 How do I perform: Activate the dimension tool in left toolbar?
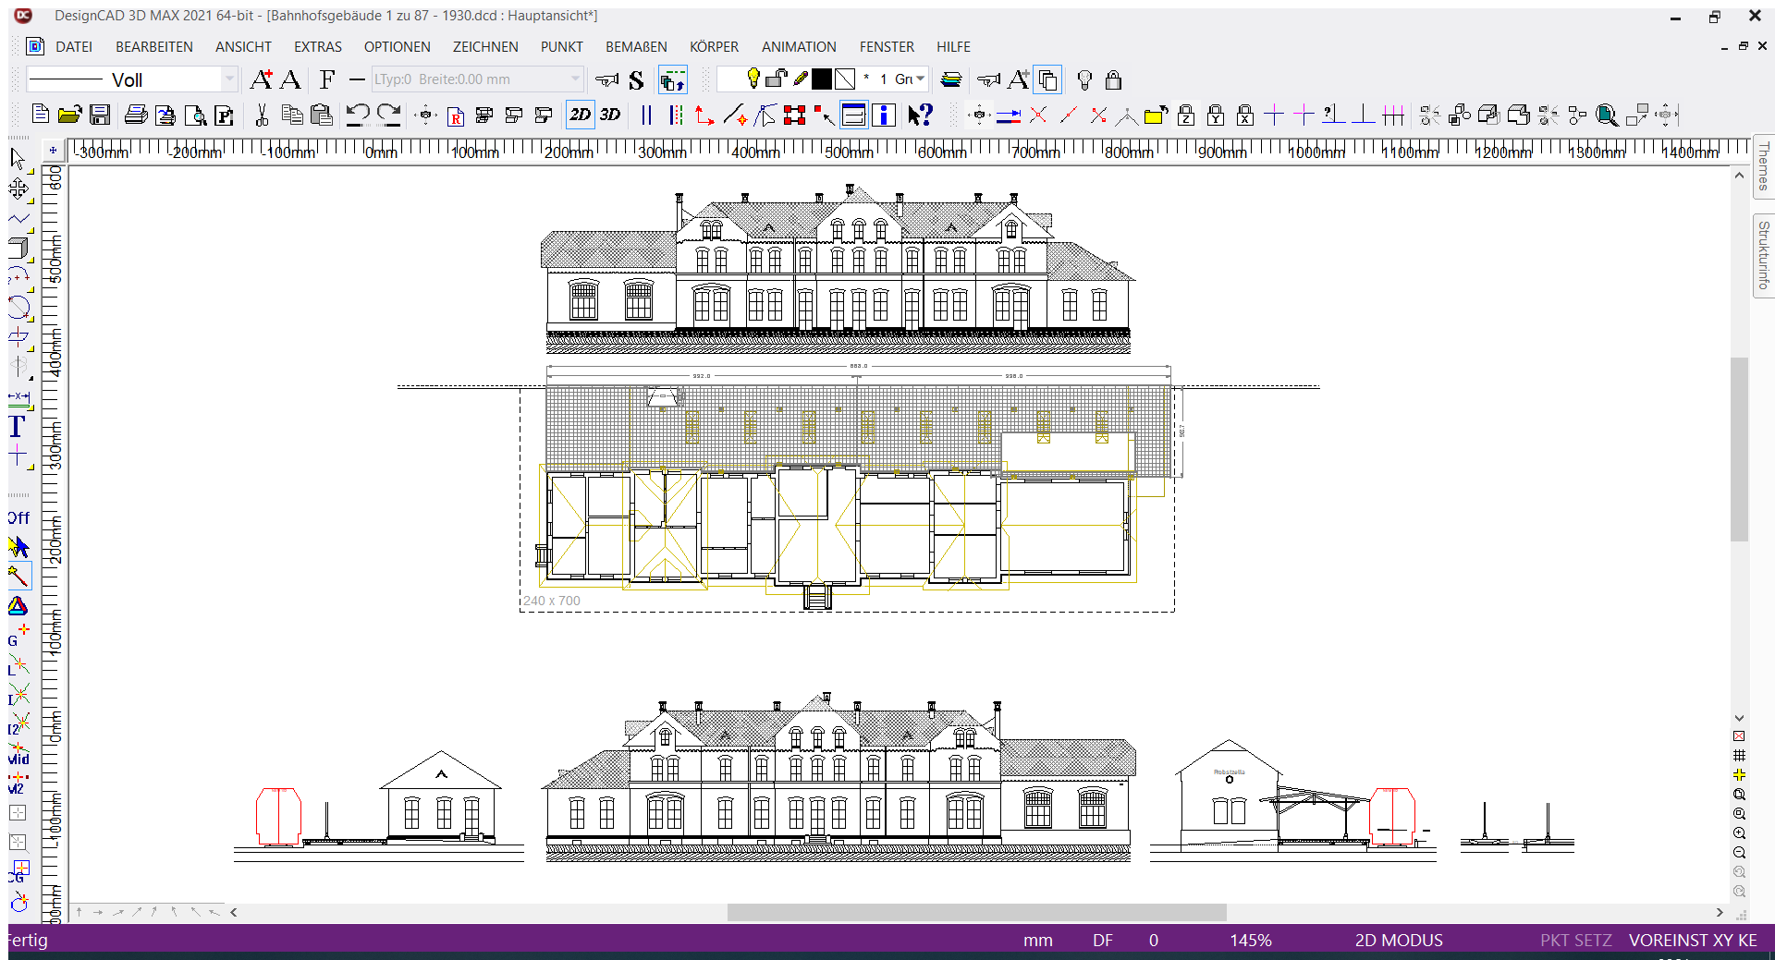[x=18, y=397]
